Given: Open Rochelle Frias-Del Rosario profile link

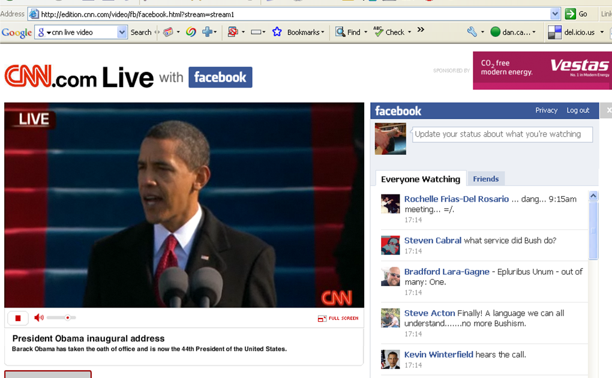Looking at the screenshot, I should pos(456,199).
